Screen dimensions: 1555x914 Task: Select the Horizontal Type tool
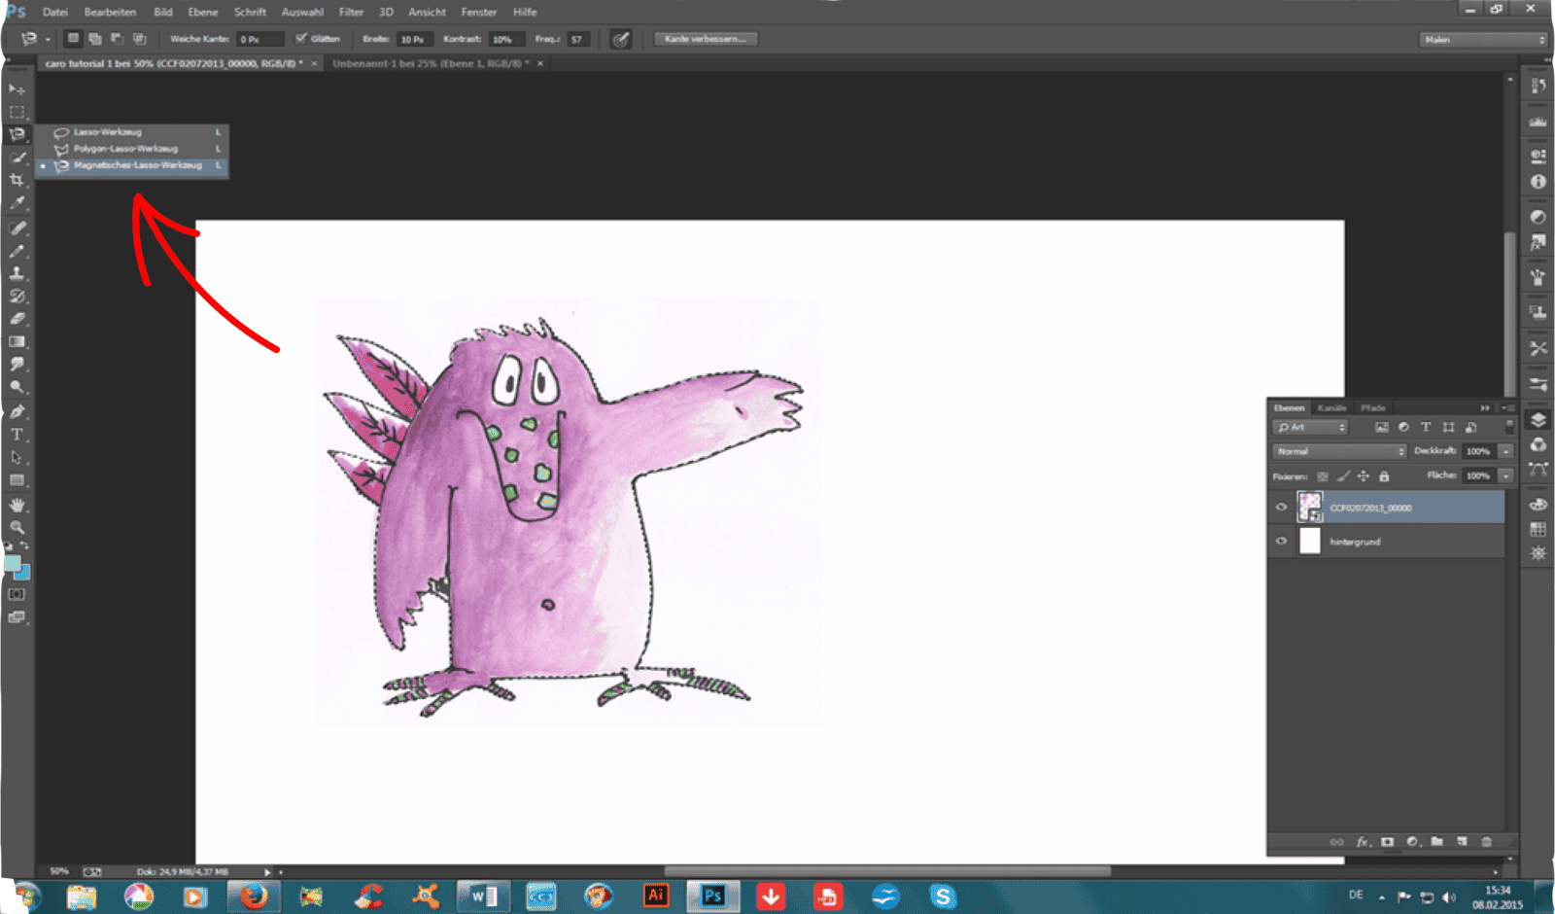pos(17,435)
